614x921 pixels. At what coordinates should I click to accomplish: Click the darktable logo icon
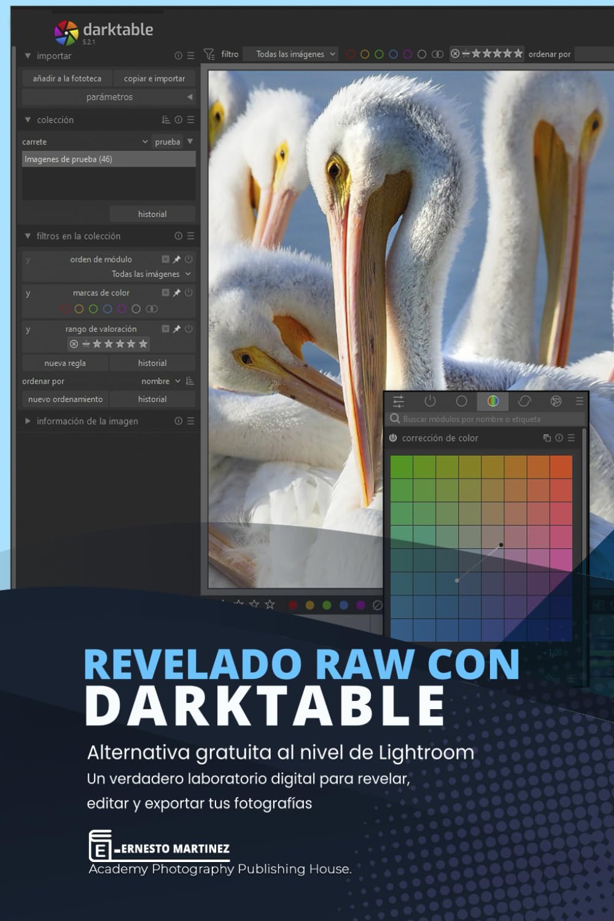coord(66,33)
